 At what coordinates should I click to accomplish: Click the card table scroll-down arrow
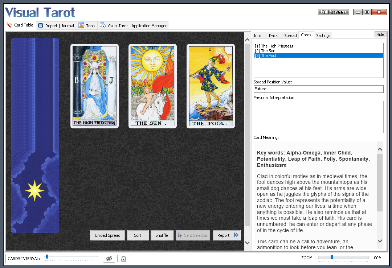pyautogui.click(x=247, y=243)
